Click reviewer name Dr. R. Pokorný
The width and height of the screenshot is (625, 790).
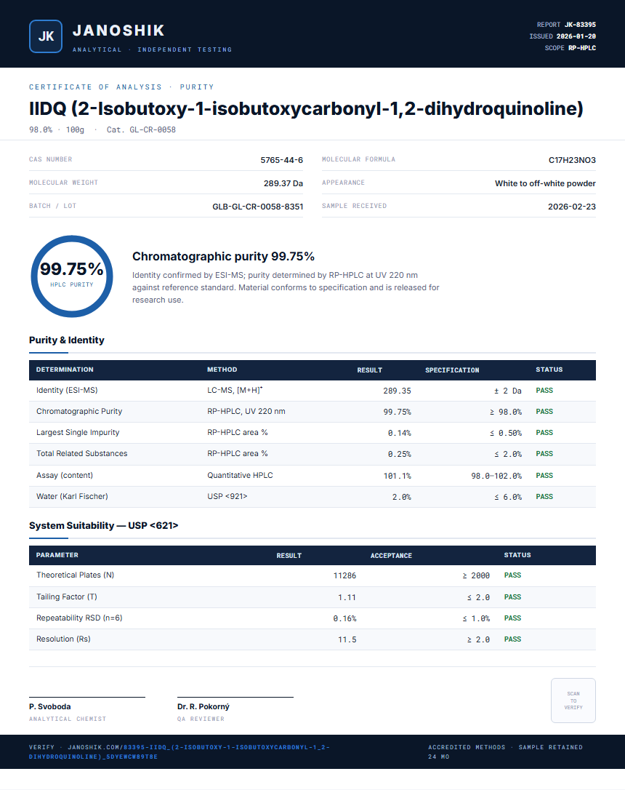point(203,707)
